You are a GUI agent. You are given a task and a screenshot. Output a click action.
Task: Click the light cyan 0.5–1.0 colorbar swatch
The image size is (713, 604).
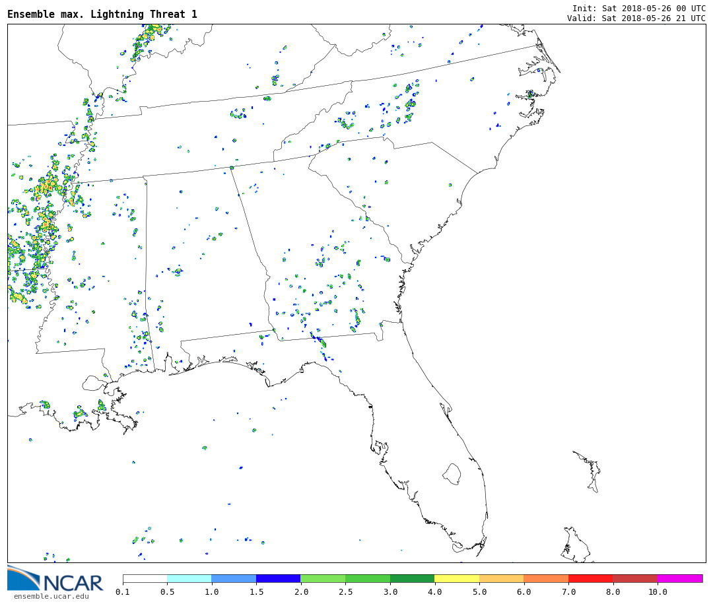click(x=189, y=578)
